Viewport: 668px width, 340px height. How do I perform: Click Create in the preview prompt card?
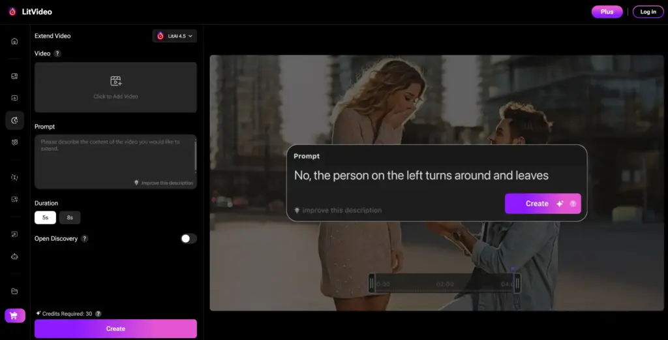tap(543, 204)
